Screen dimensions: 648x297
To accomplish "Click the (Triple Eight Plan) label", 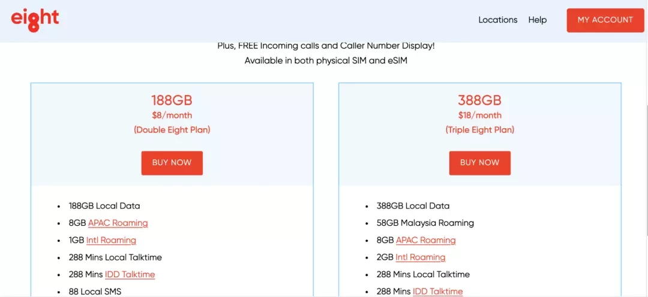I will (x=480, y=130).
